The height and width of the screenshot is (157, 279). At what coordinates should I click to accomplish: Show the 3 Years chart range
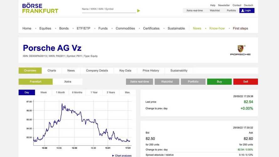[111, 92]
